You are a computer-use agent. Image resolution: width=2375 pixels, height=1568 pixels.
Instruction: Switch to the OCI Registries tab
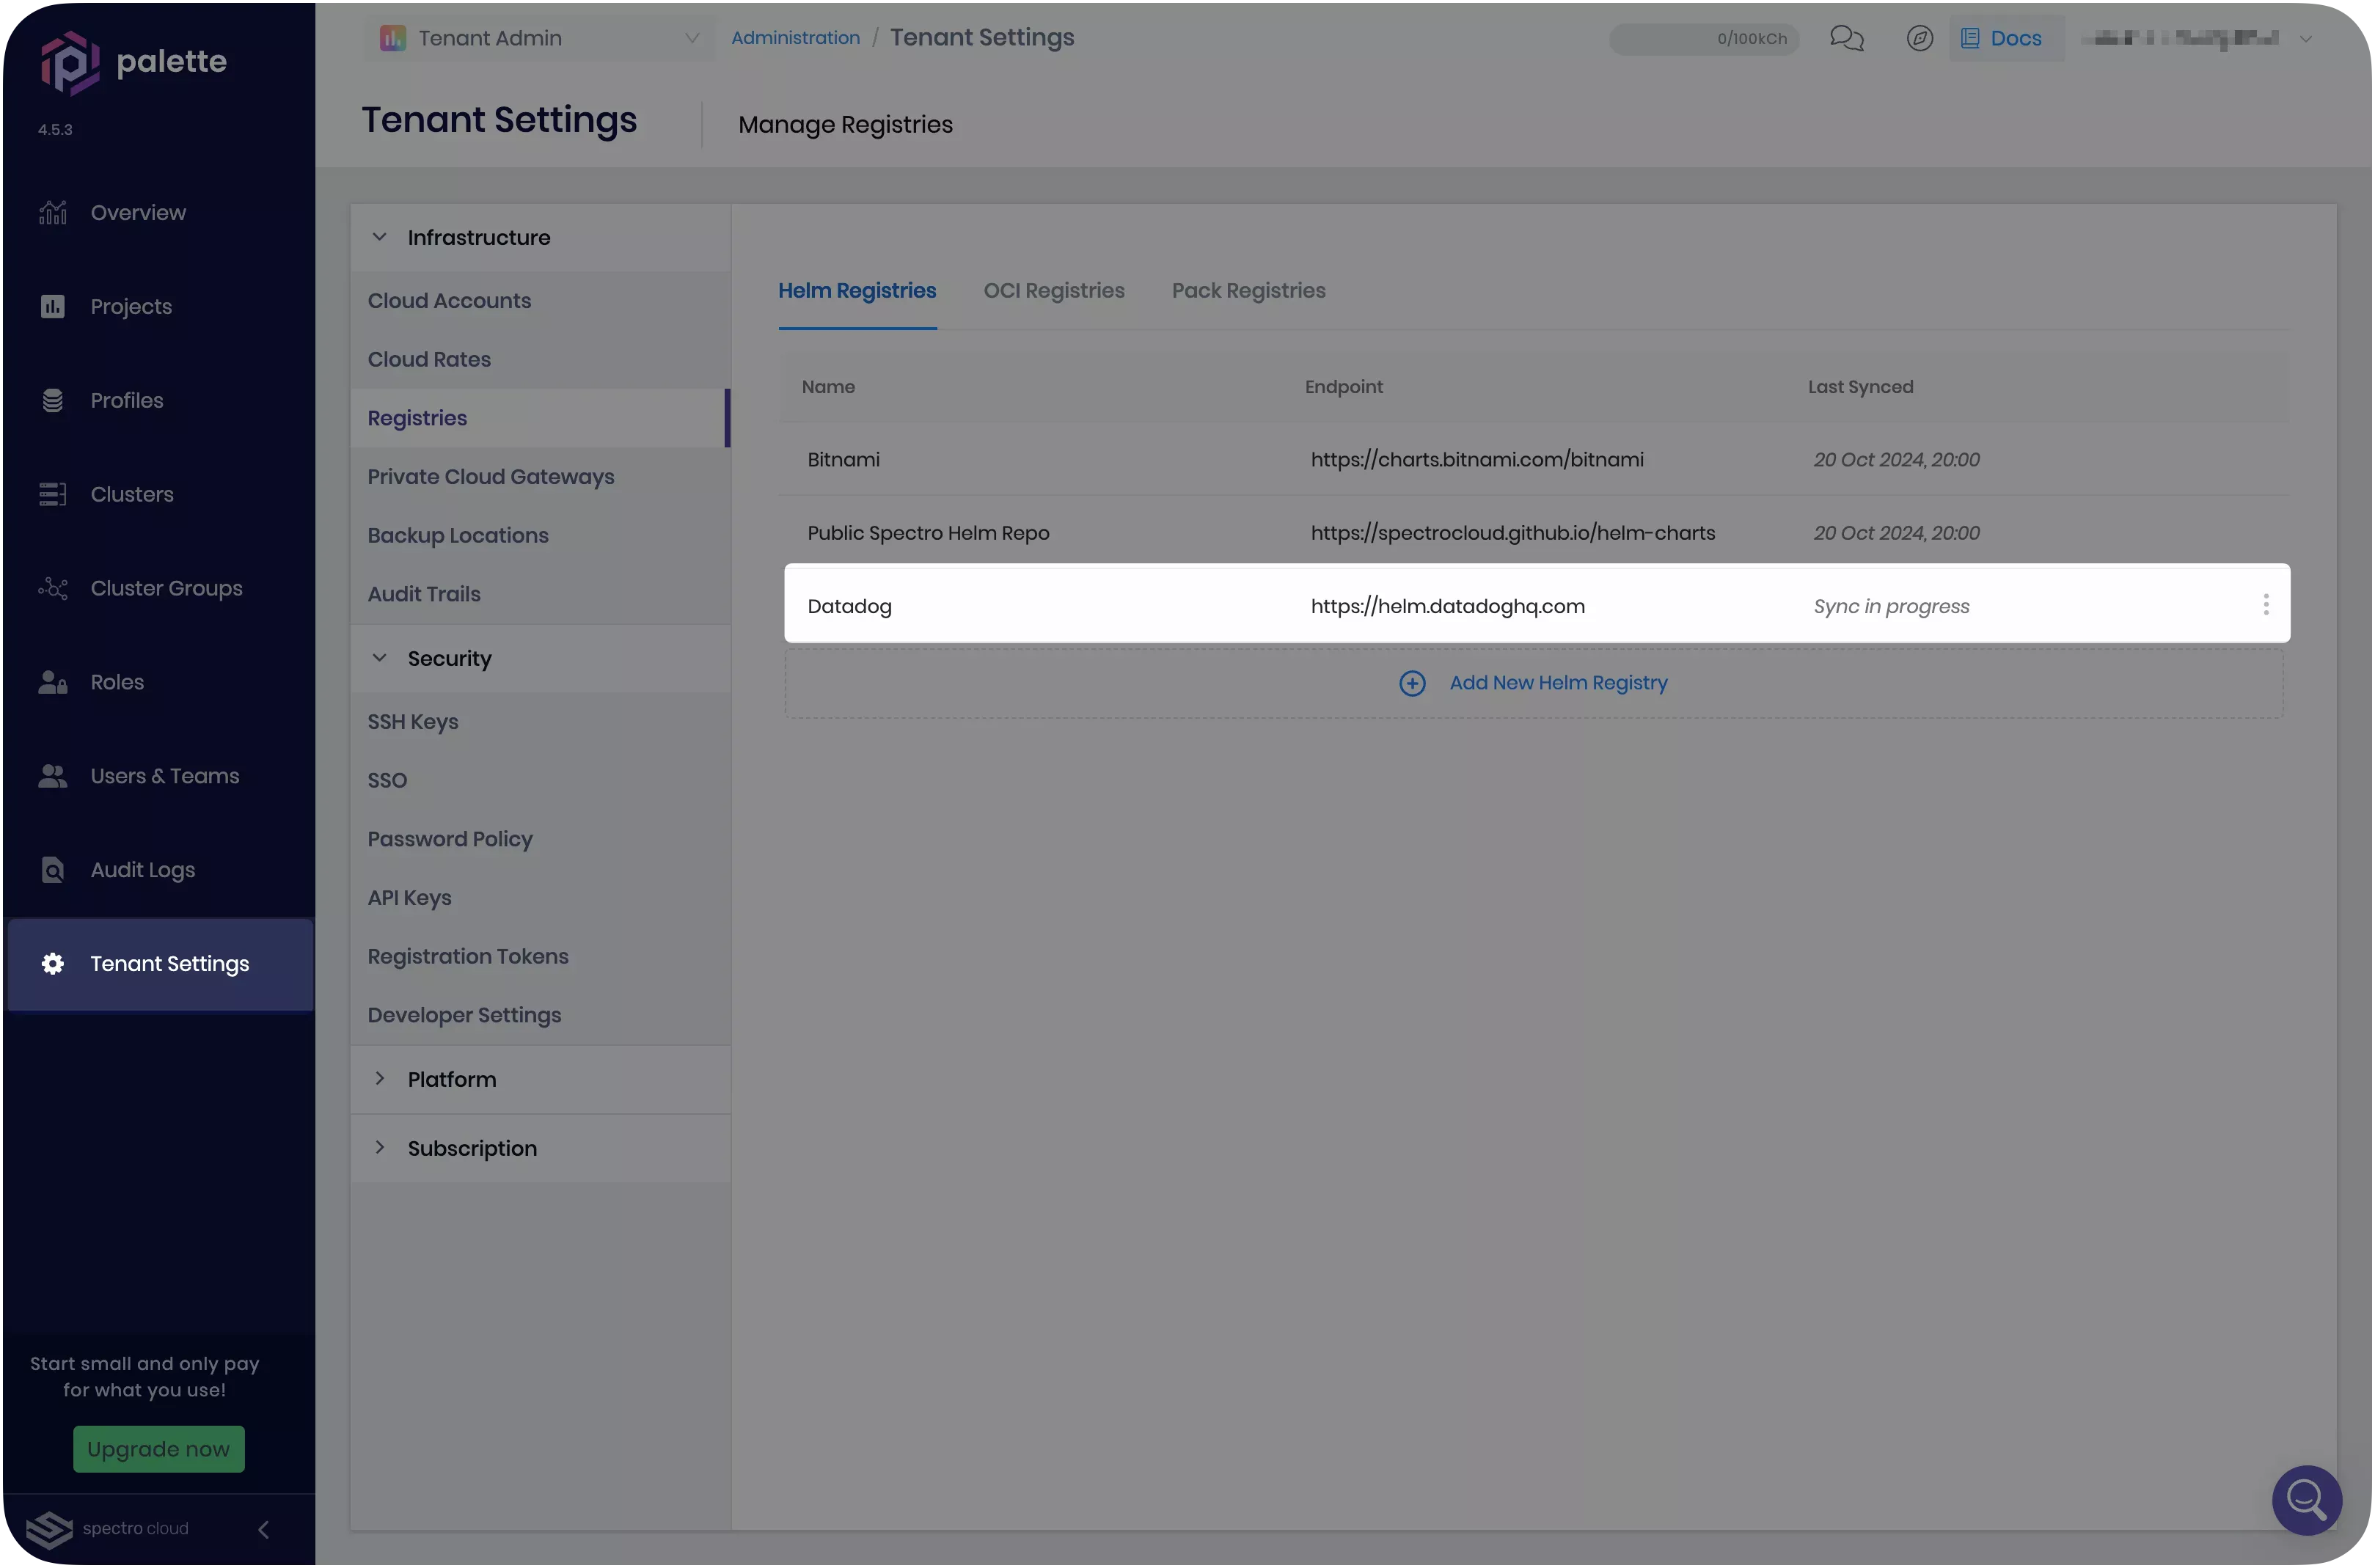click(1054, 290)
